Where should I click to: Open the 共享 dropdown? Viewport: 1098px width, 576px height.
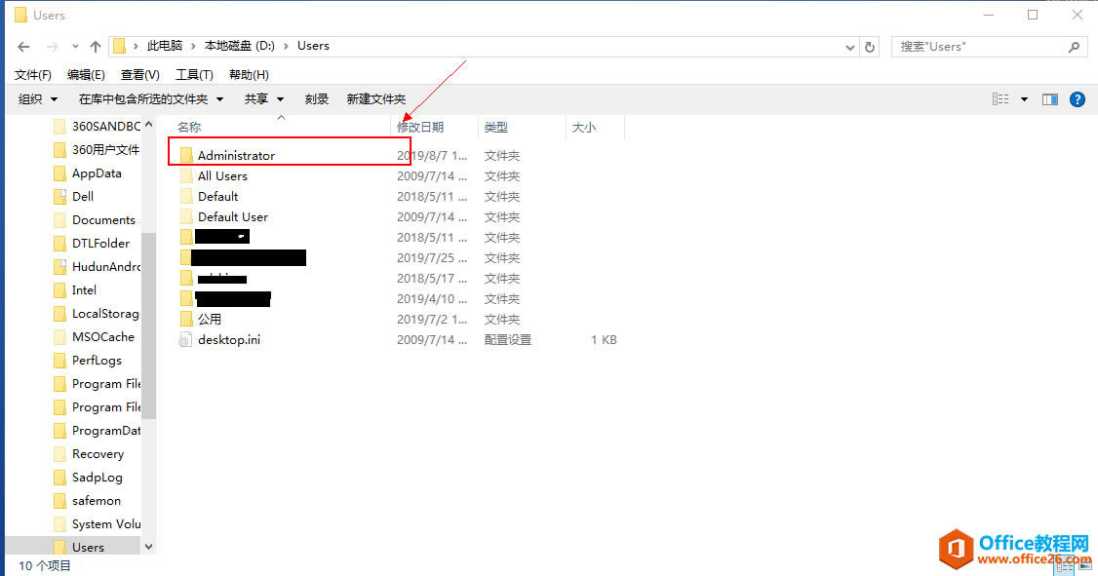263,99
